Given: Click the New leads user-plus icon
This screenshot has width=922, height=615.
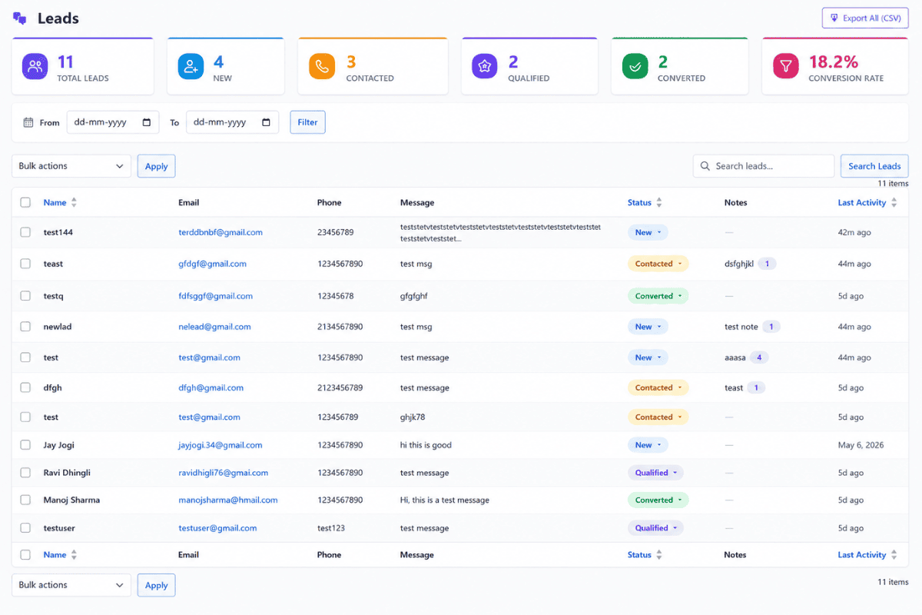Looking at the screenshot, I should 191,66.
